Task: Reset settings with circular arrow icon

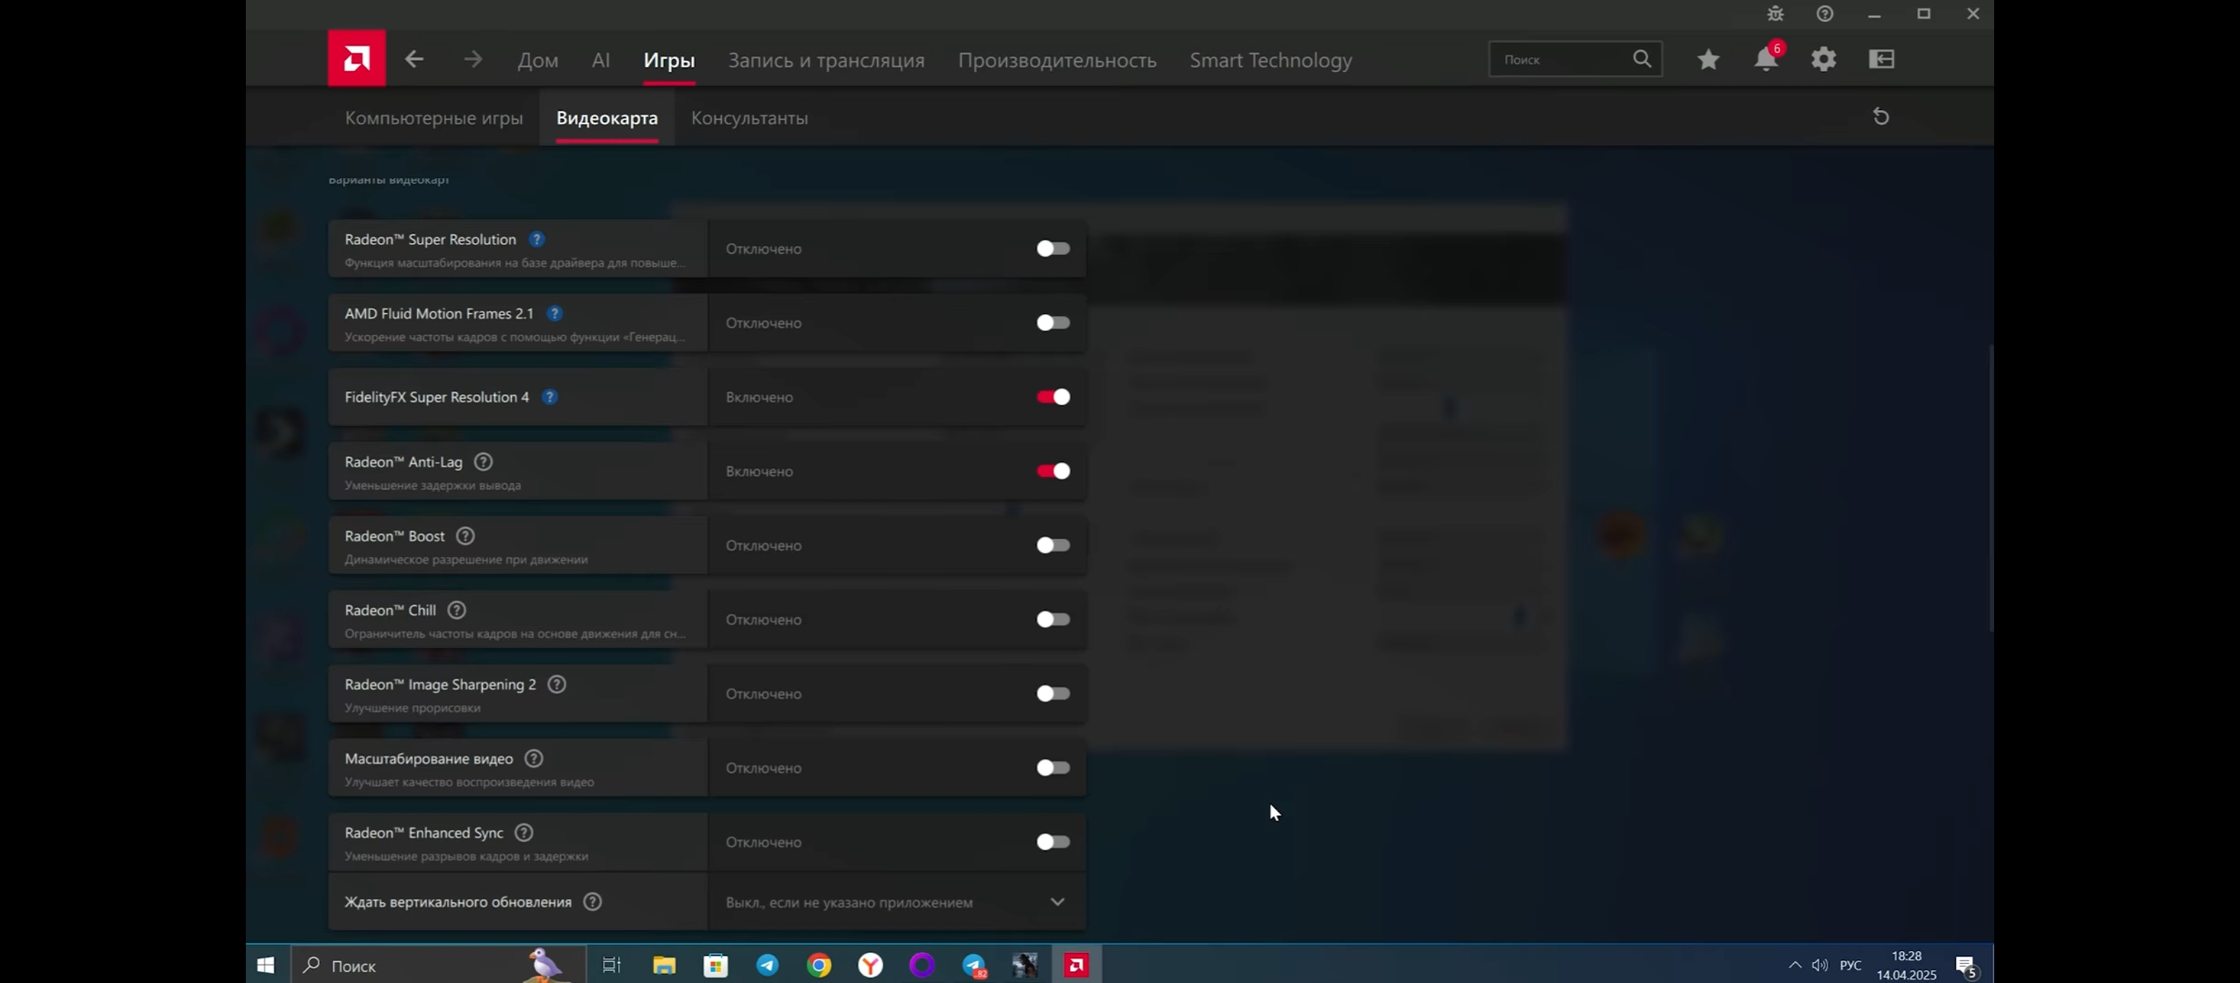Action: [x=1881, y=117]
